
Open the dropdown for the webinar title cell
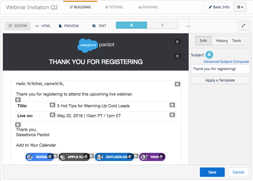pos(172,105)
